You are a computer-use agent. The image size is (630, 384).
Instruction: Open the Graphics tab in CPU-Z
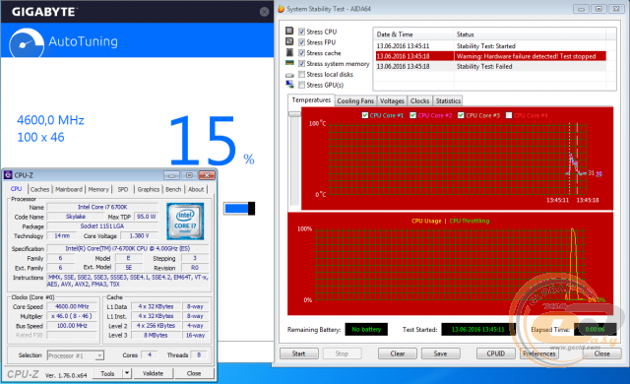coord(149,189)
